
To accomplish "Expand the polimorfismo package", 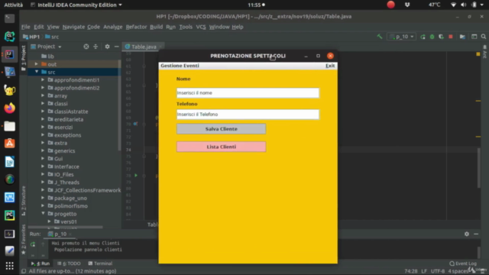I will pyautogui.click(x=43, y=205).
